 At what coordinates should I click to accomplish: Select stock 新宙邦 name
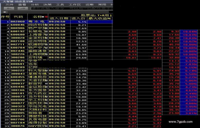[x=35, y=84]
